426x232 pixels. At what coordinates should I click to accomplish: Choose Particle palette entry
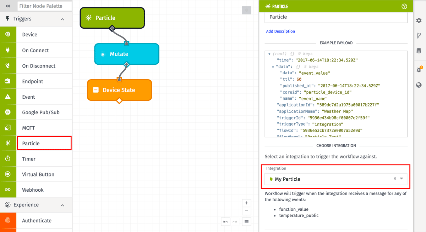44,143
